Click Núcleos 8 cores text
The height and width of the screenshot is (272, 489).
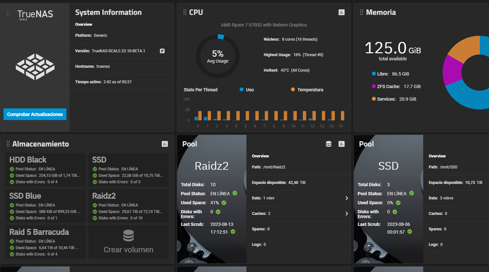point(290,39)
